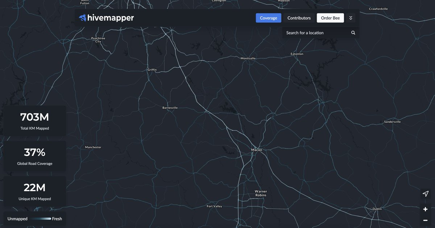Click the Sandersville map label

392,122
